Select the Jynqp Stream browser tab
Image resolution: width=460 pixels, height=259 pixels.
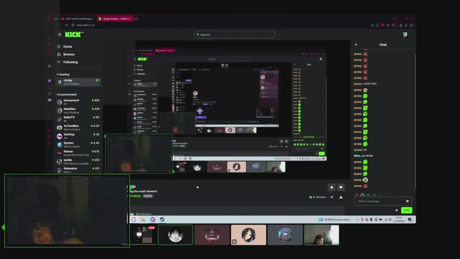[x=115, y=19]
